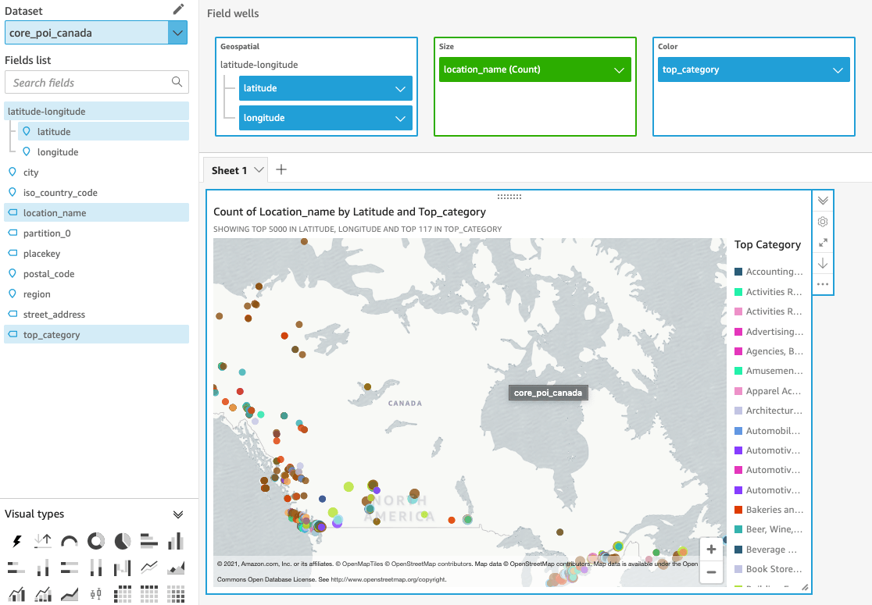Screen dimensions: 872x605
Task: Open the latitude dropdown in Geospatial well
Action: (401, 87)
